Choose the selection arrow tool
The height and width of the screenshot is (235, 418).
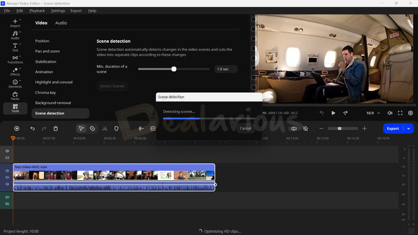pos(81,128)
